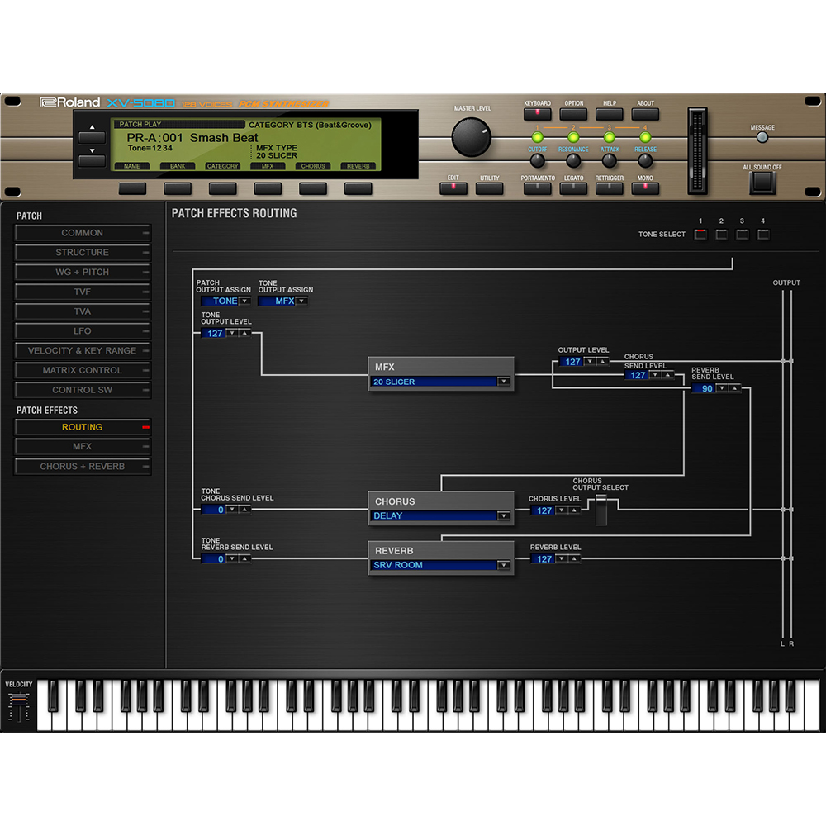Click the pitch bend strip on the panel

(697, 151)
